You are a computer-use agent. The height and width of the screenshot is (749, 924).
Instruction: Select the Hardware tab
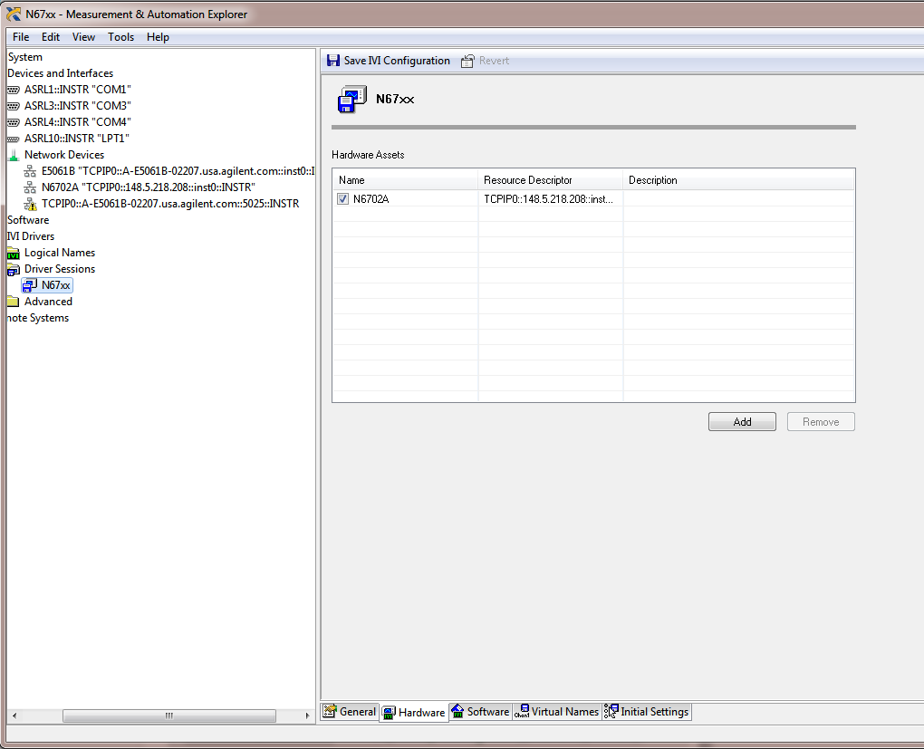pos(414,713)
